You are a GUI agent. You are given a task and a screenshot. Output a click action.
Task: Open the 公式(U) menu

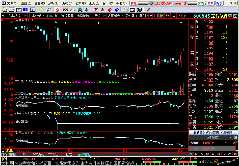81,3
